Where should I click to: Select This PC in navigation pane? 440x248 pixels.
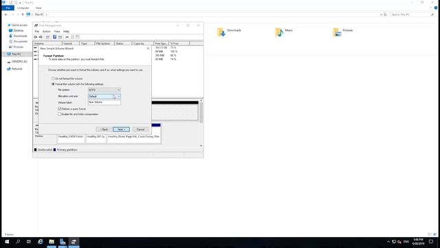(16, 54)
